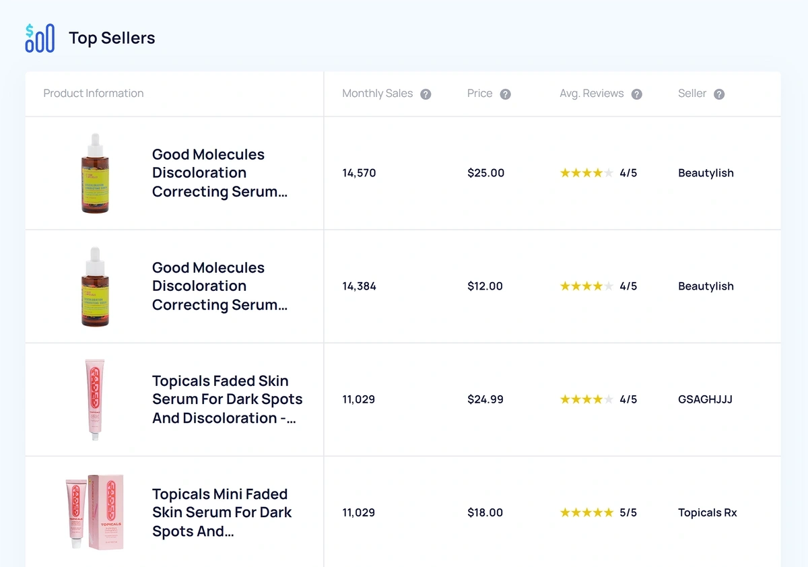808x567 pixels.
Task: Select the Topicals Mini Faded box thumbnail
Action: 94,512
